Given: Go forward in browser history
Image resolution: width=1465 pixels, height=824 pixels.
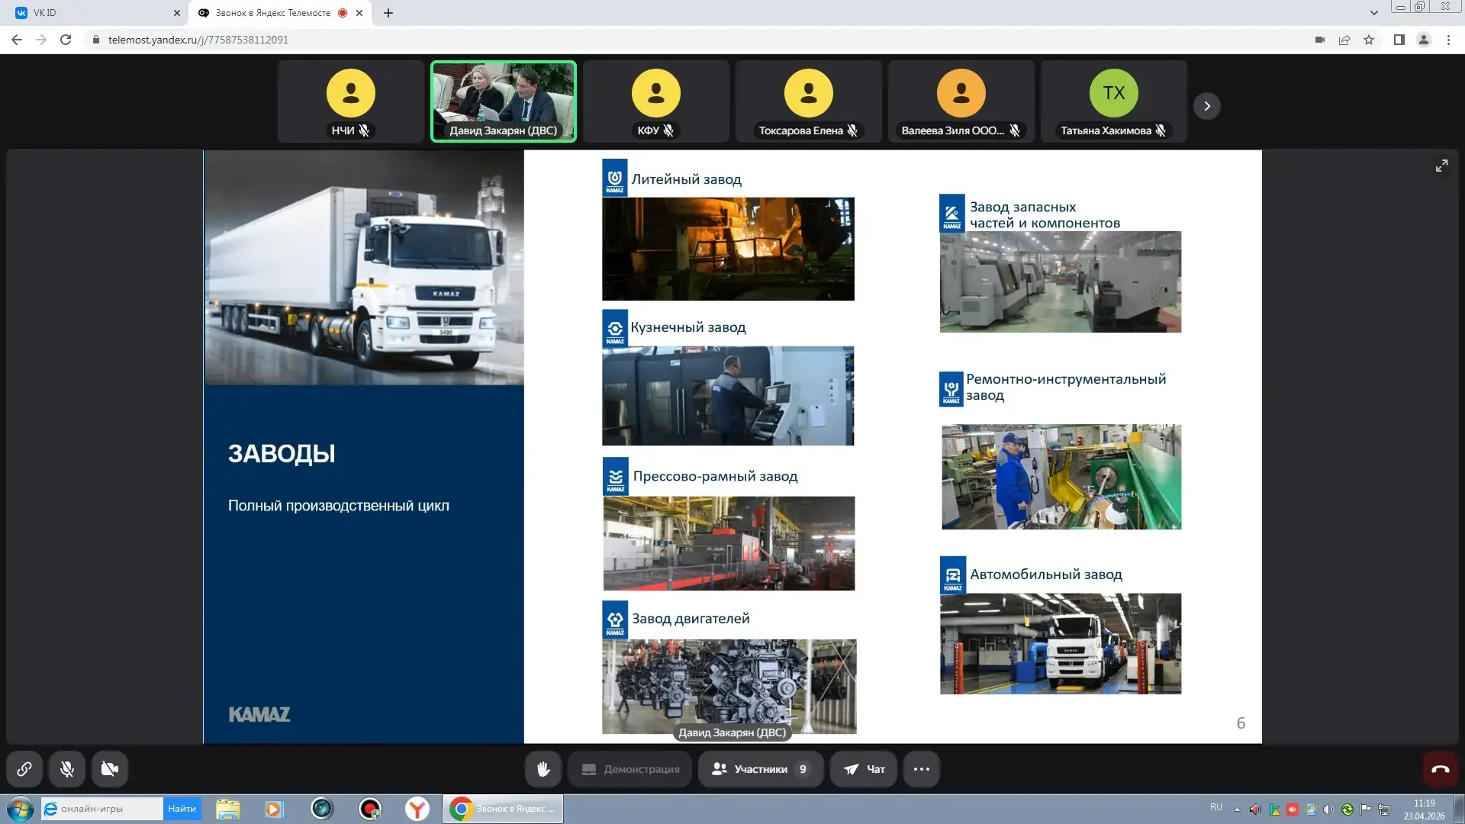Looking at the screenshot, I should point(41,40).
